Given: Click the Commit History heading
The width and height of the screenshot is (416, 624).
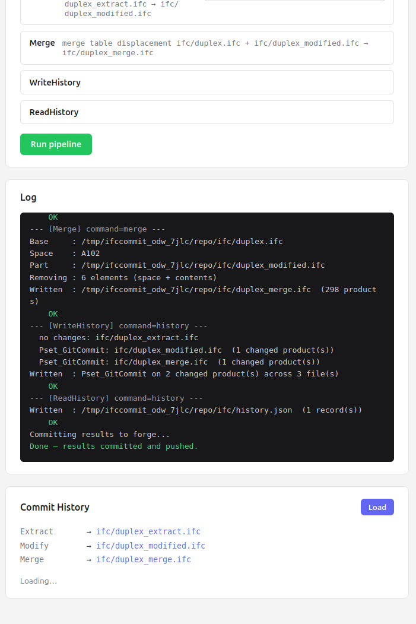Looking at the screenshot, I should coord(55,507).
